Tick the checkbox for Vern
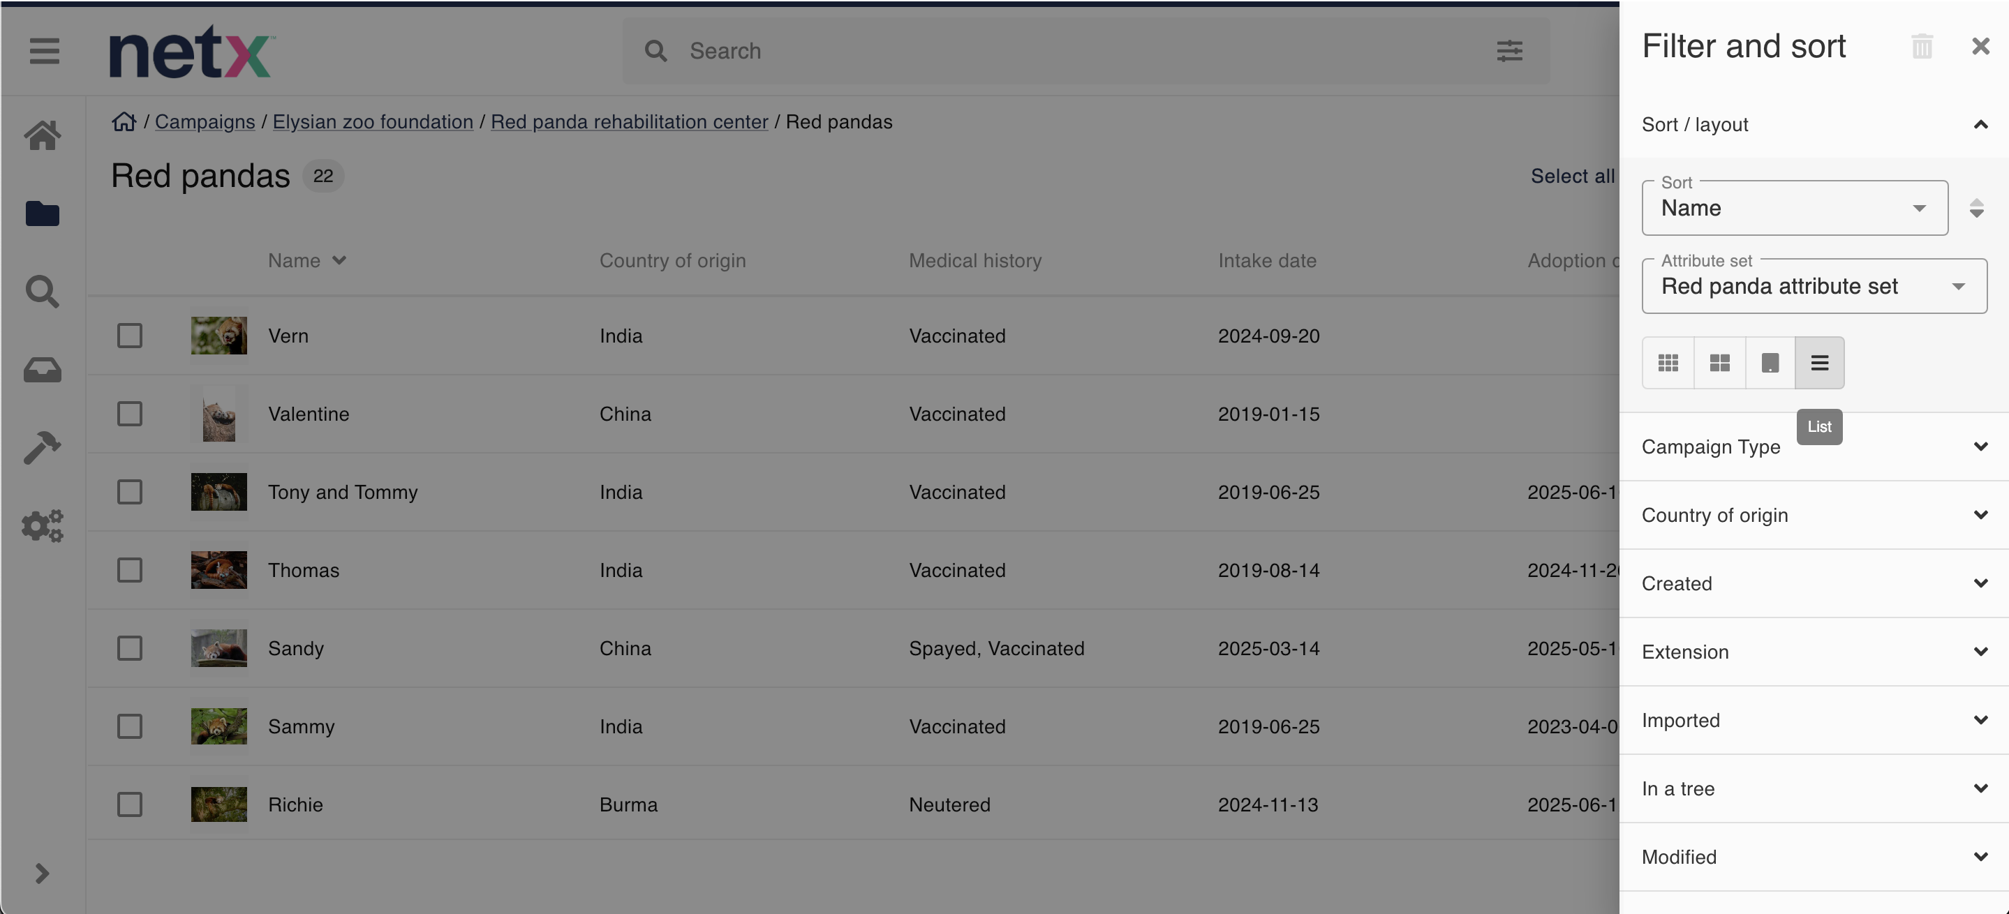 [129, 336]
